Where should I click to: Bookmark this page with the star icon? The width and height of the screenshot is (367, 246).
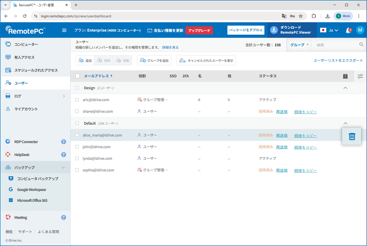tap(301, 16)
